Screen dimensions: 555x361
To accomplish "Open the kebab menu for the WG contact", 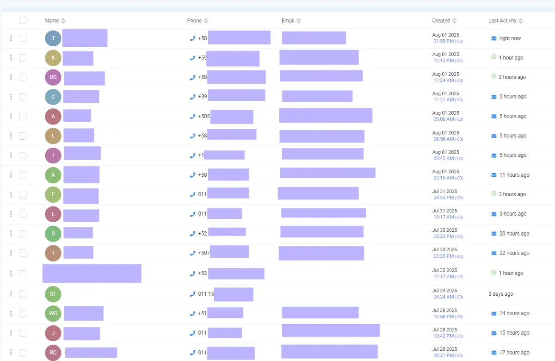I will (11, 313).
